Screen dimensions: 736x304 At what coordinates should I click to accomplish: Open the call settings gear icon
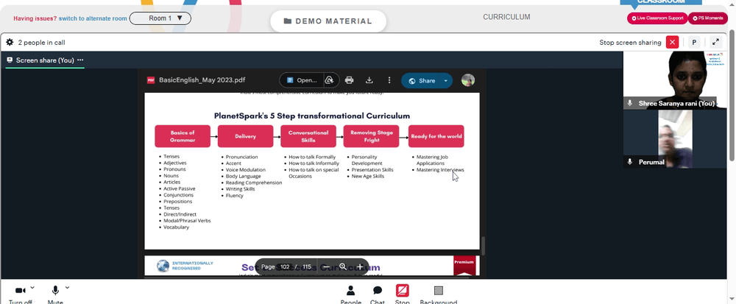10,42
